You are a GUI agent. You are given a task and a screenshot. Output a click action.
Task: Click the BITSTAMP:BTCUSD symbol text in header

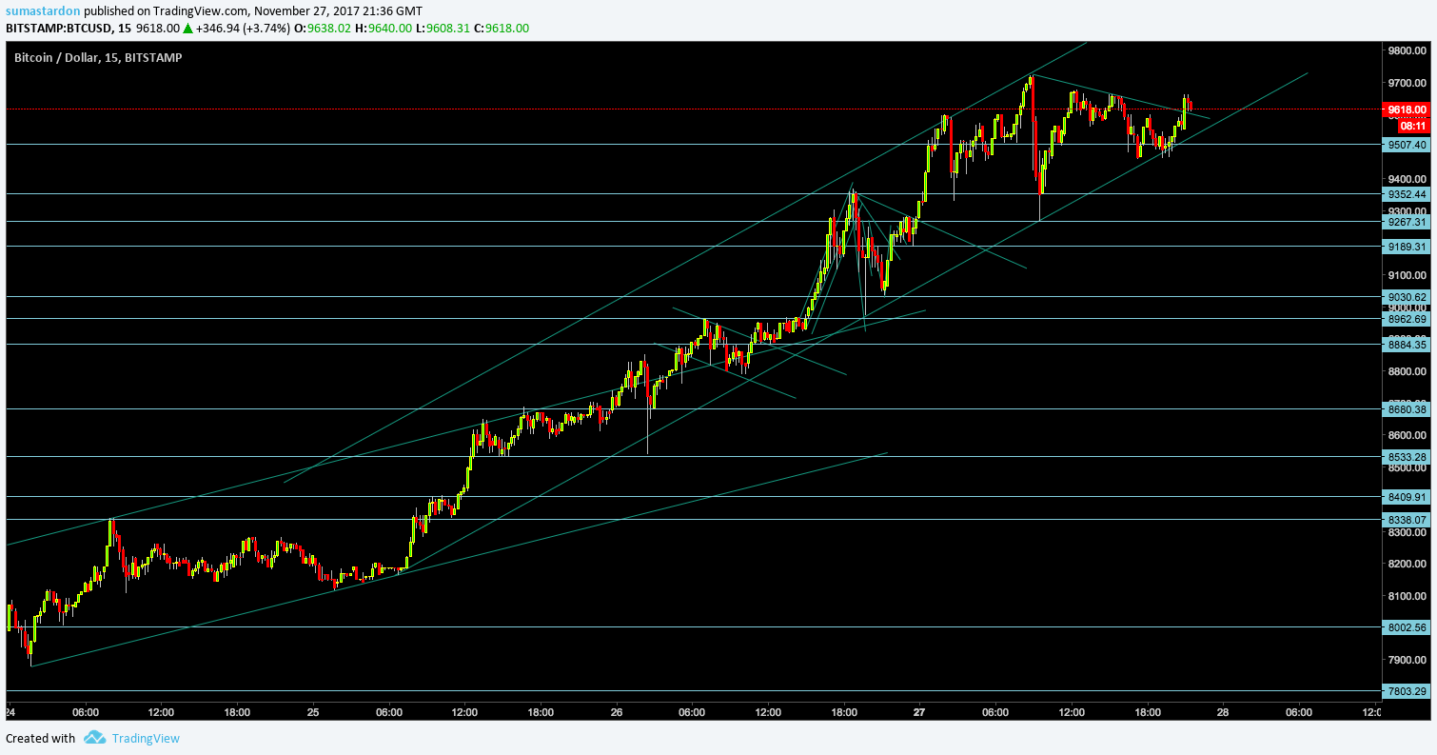57,28
